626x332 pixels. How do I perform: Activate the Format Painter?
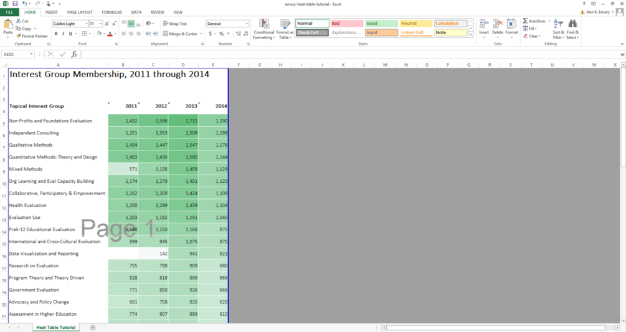[x=32, y=36]
